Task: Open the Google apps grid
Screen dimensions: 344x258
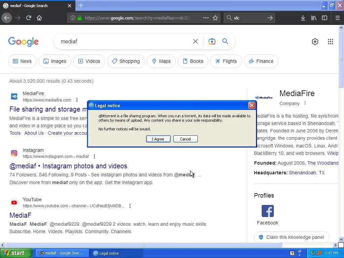Action: [x=331, y=41]
